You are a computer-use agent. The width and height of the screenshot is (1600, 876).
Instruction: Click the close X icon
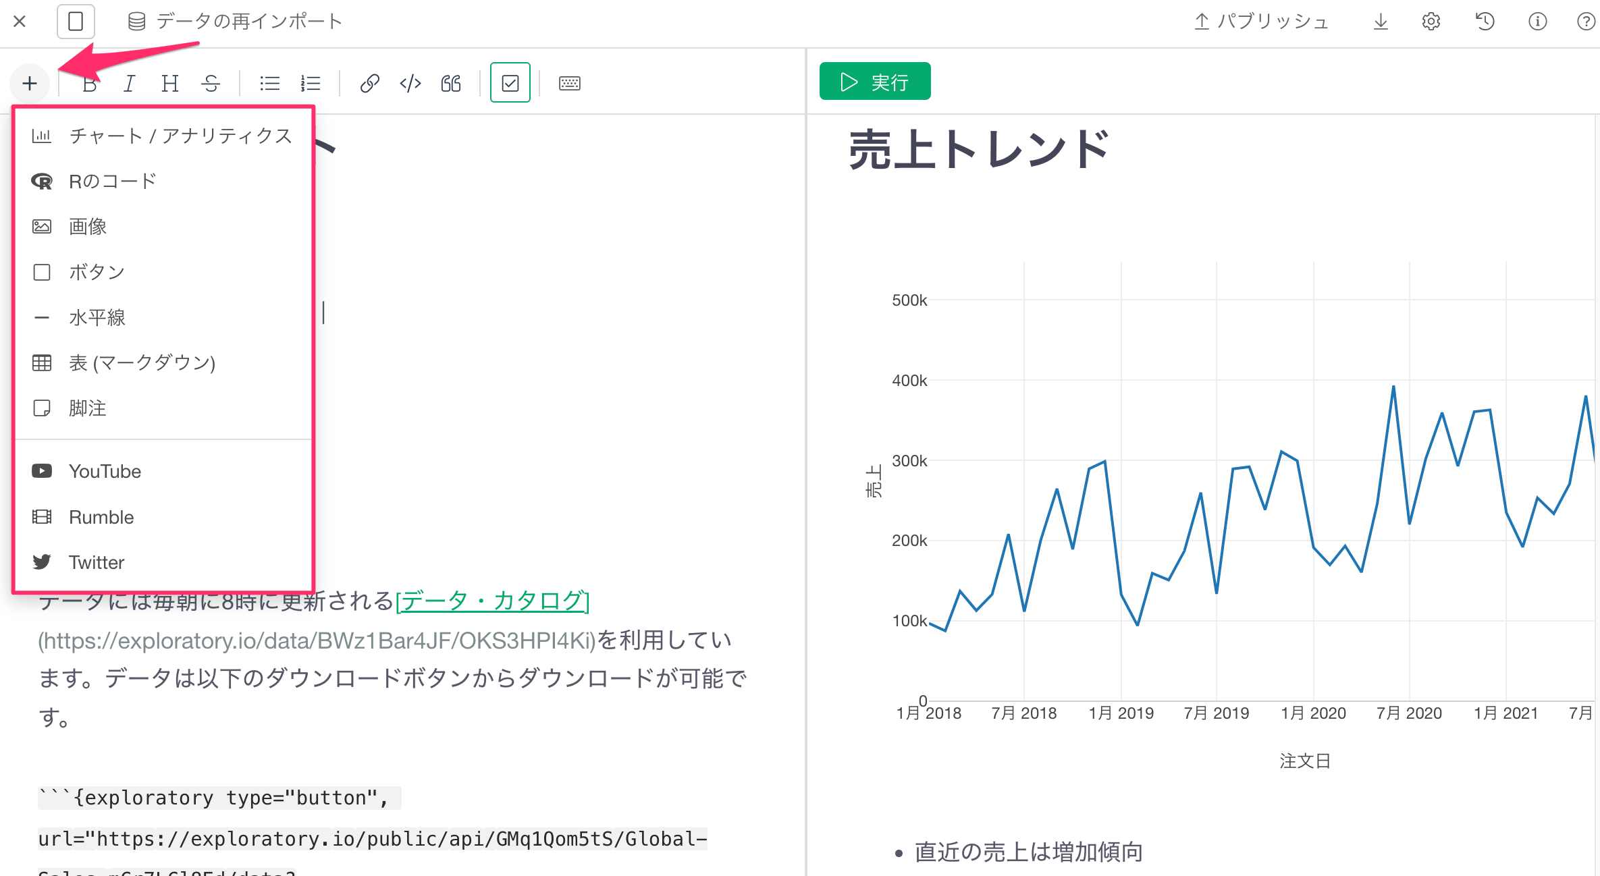[20, 22]
